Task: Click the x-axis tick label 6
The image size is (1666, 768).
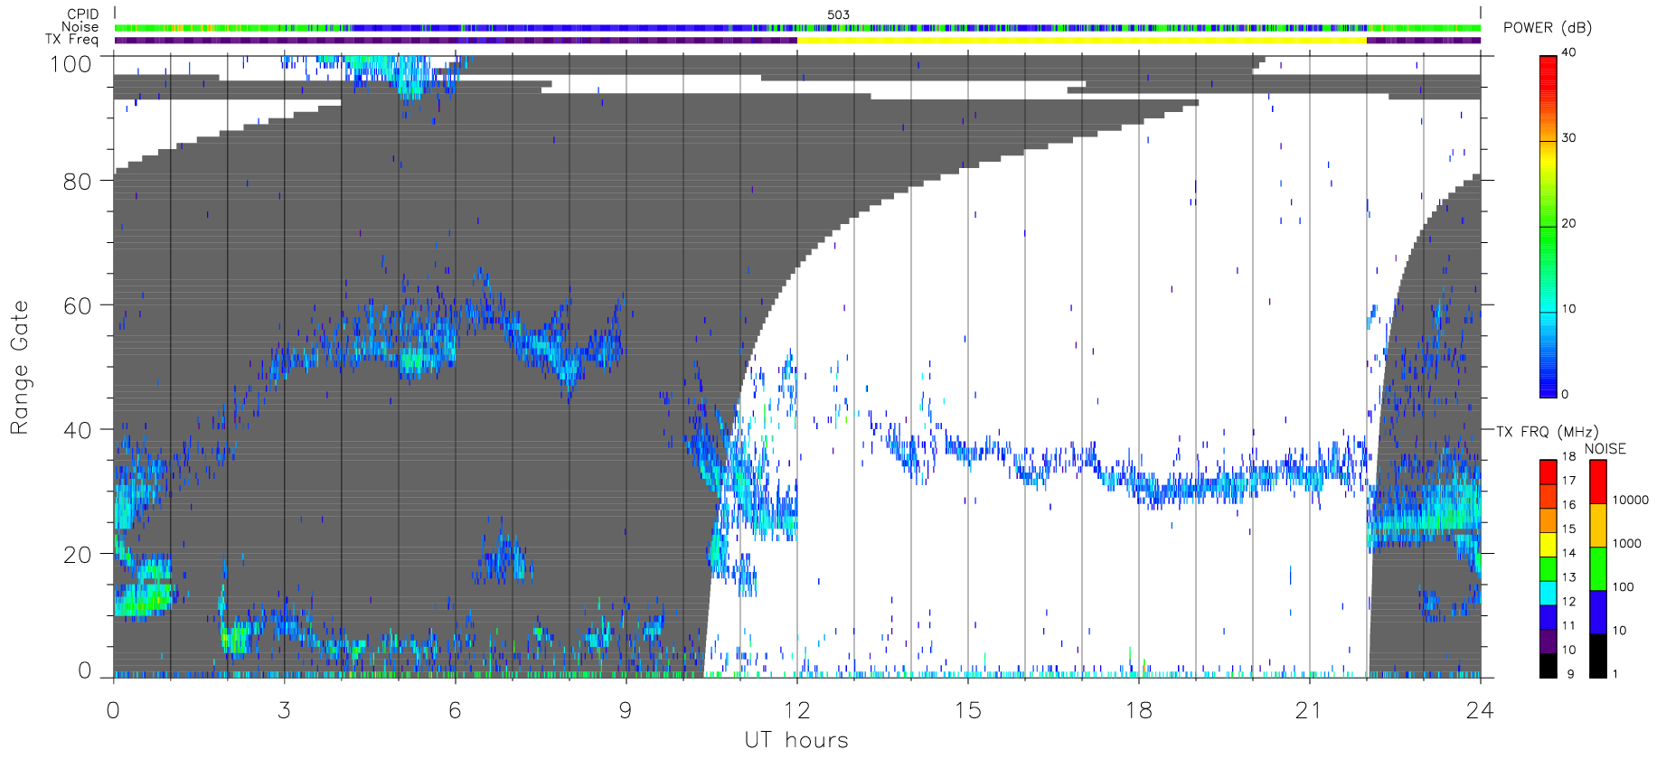Action: (455, 710)
